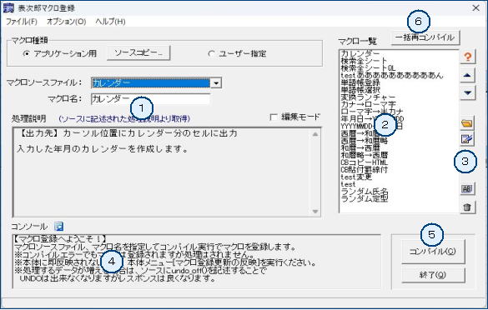The image size is (488, 310).
Task: Select ローマ字→半カナ in the macro list
Action: [372, 112]
